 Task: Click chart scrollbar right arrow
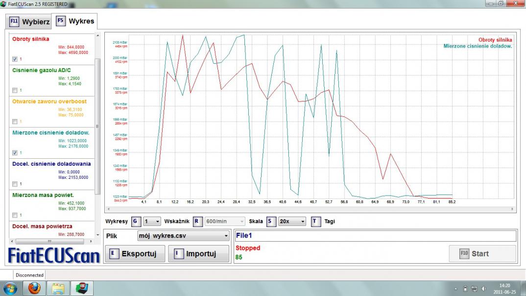pyautogui.click(x=512, y=209)
